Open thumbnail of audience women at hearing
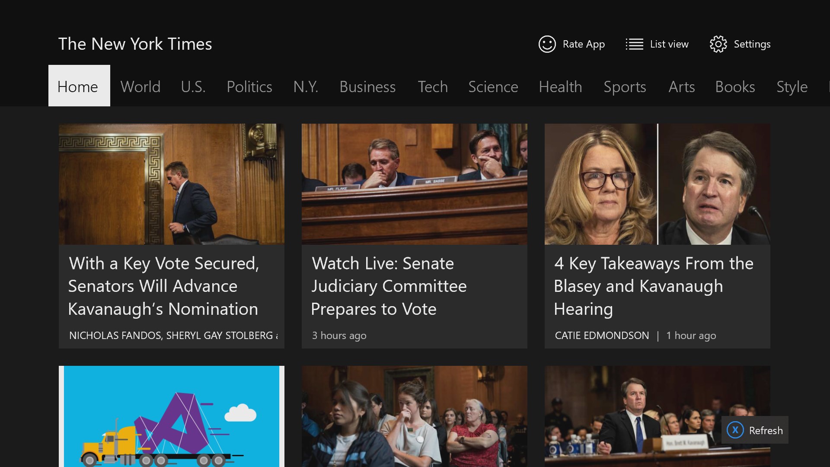The height and width of the screenshot is (467, 830). pos(414,416)
